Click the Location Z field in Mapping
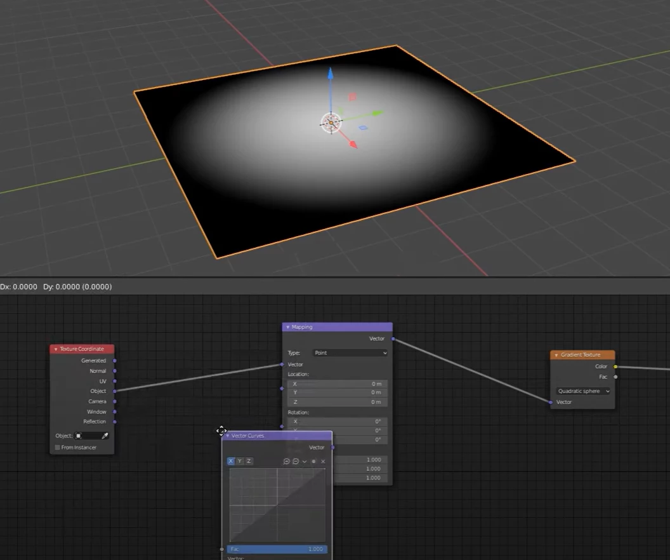The height and width of the screenshot is (560, 670). (x=337, y=402)
